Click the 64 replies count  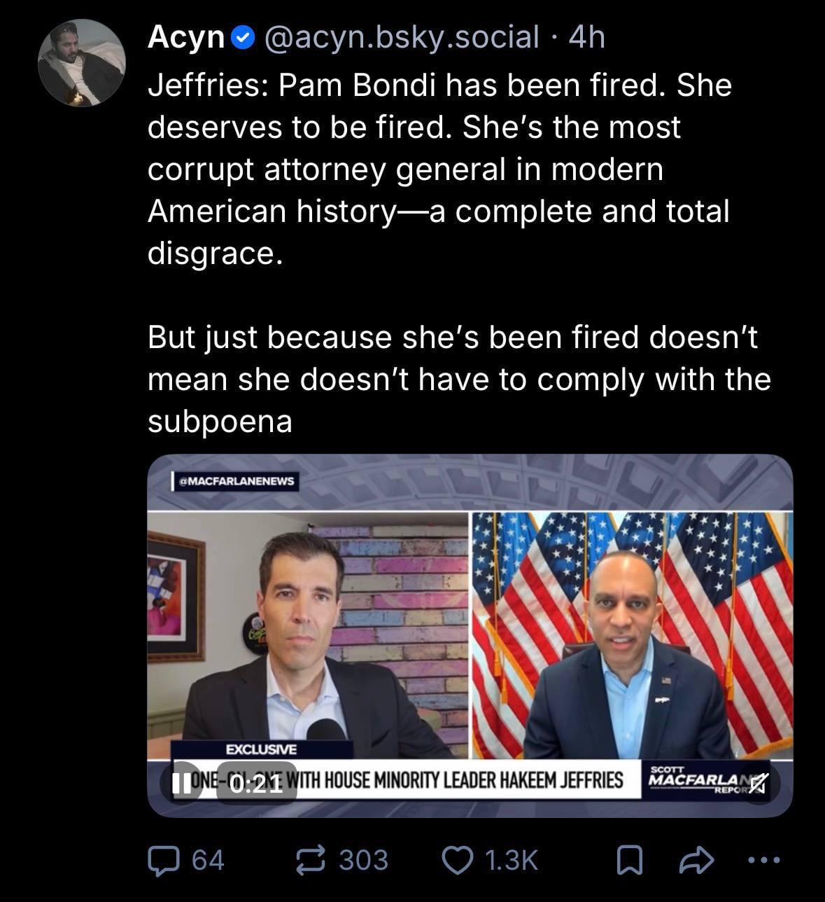pos(208,860)
